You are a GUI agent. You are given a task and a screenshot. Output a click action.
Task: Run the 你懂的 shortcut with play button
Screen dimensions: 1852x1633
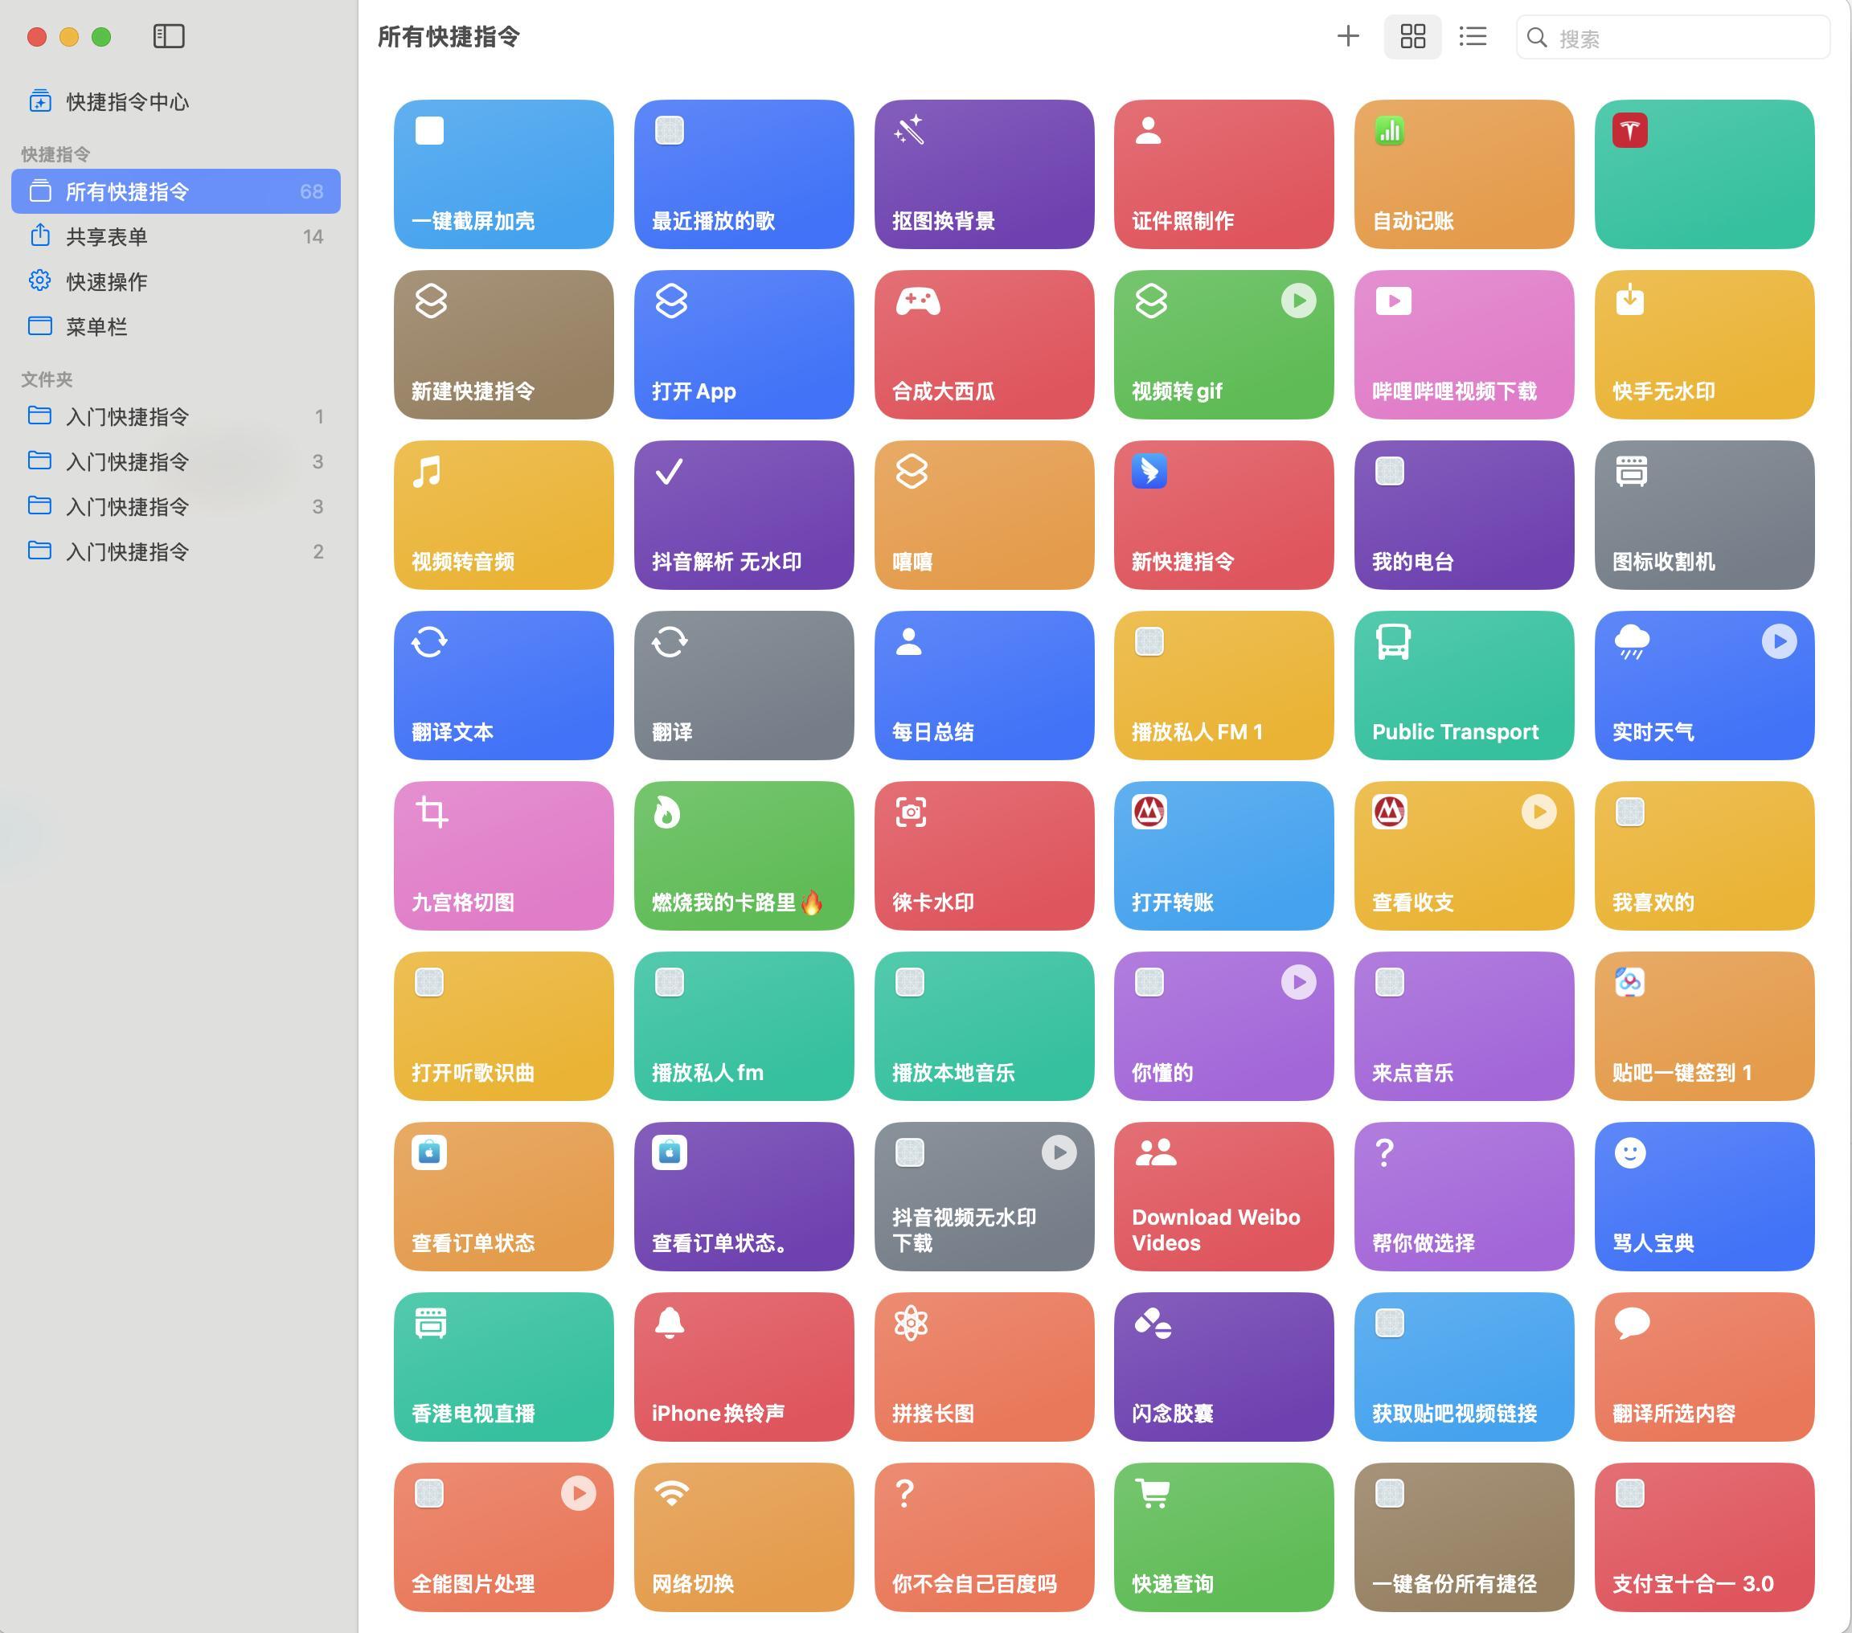coord(1297,982)
